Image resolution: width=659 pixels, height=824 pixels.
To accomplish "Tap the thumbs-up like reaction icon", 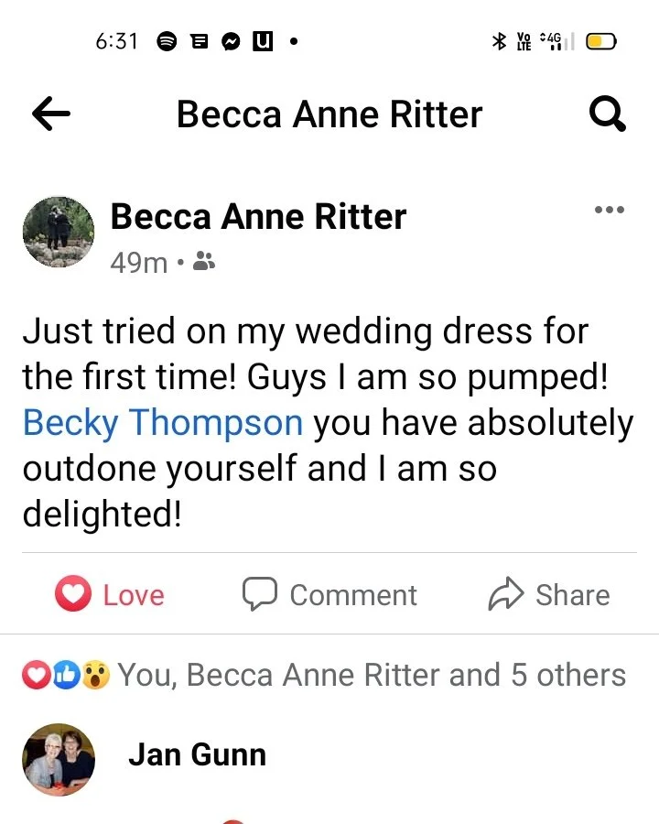I will pos(66,675).
